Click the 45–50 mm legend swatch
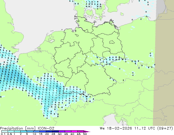The height and width of the screenshot is (135, 174). 81,131
